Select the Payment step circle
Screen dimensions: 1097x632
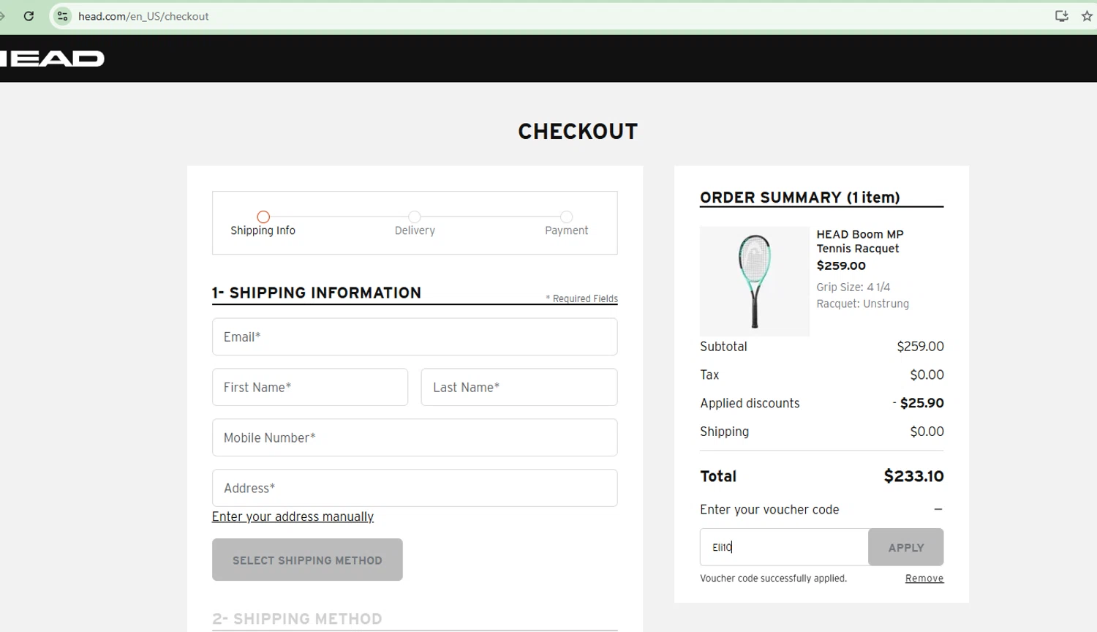click(x=566, y=217)
